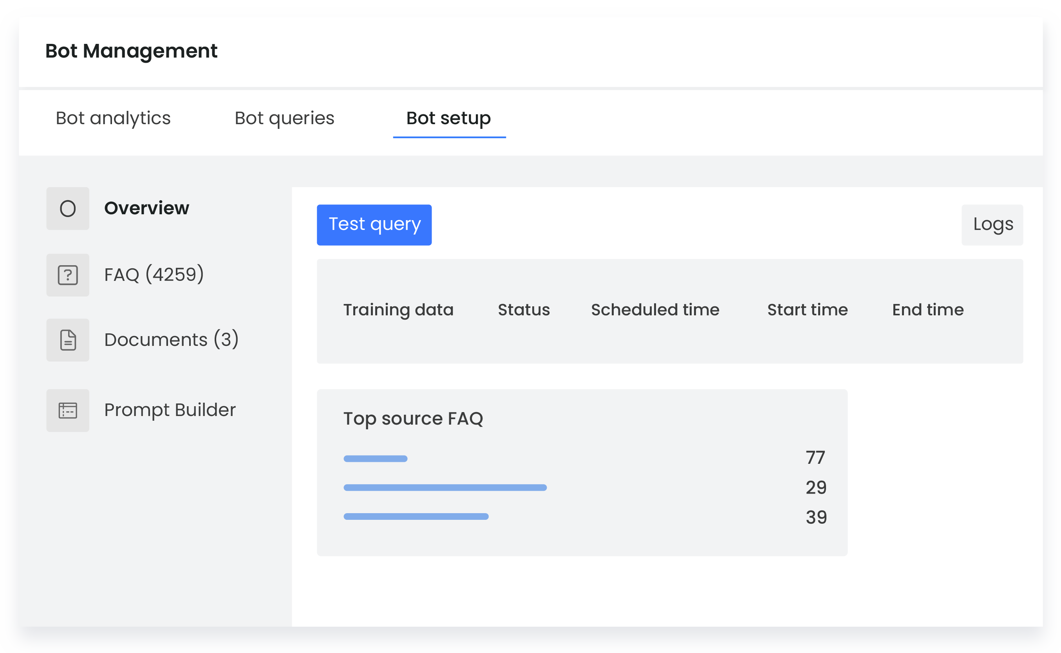Viewport: 1061px width, 653px height.
Task: Click the Status column header
Action: tap(524, 310)
